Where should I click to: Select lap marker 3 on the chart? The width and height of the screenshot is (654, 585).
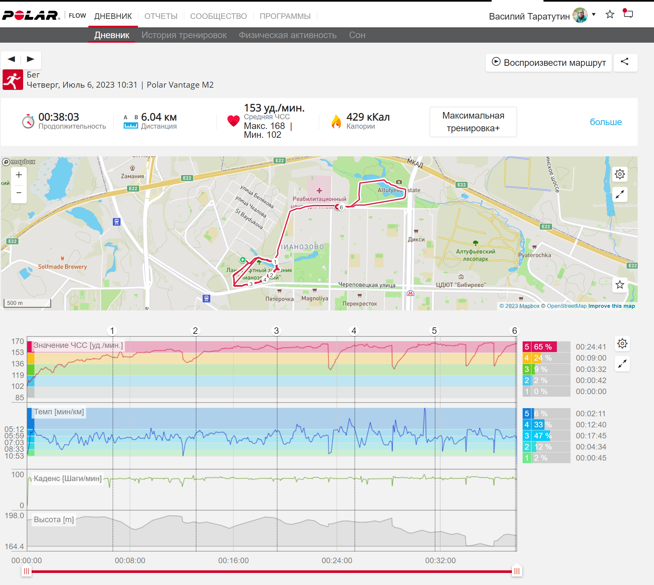[276, 331]
